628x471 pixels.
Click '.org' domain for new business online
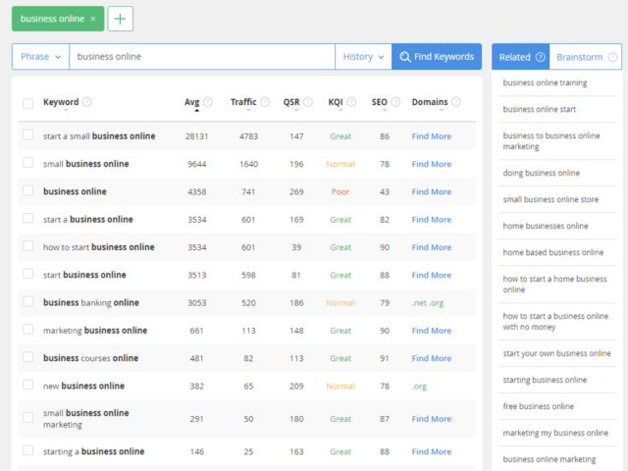click(x=419, y=386)
